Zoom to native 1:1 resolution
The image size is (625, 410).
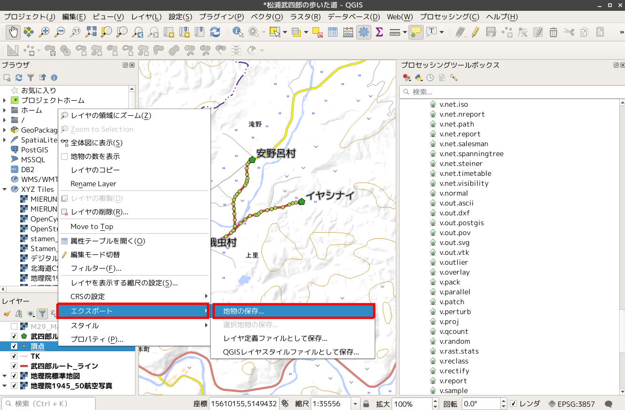(x=75, y=32)
